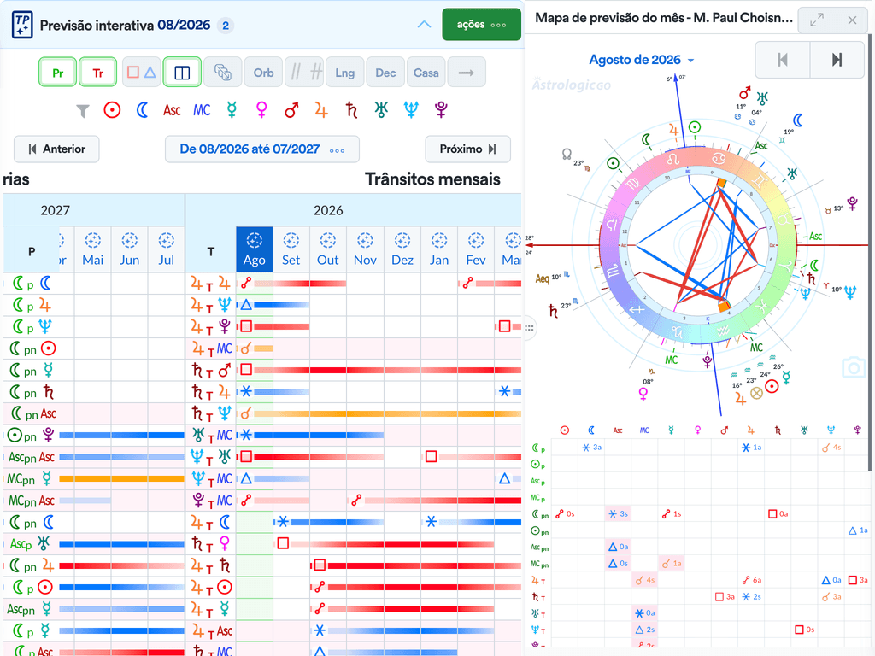Open the Agosto de 2026 dropdown
Image resolution: width=875 pixels, height=656 pixels.
(641, 60)
